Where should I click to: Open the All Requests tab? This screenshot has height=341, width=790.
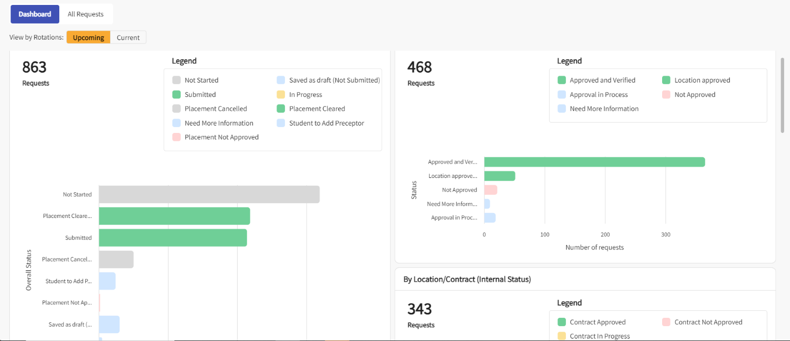(x=85, y=14)
